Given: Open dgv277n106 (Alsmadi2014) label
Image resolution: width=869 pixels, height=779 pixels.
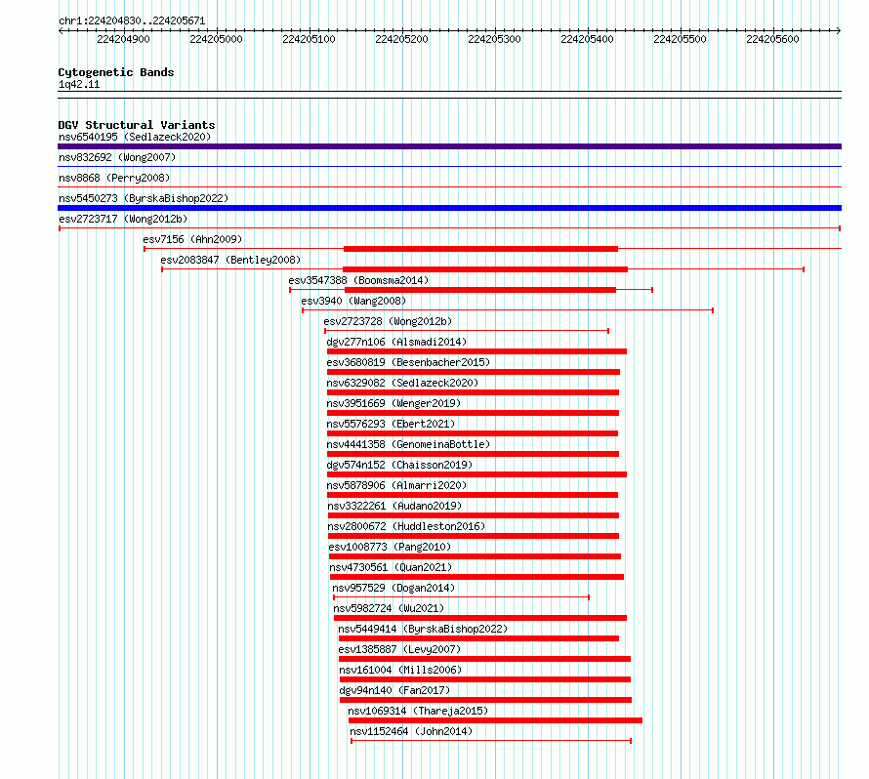Looking at the screenshot, I should point(396,342).
